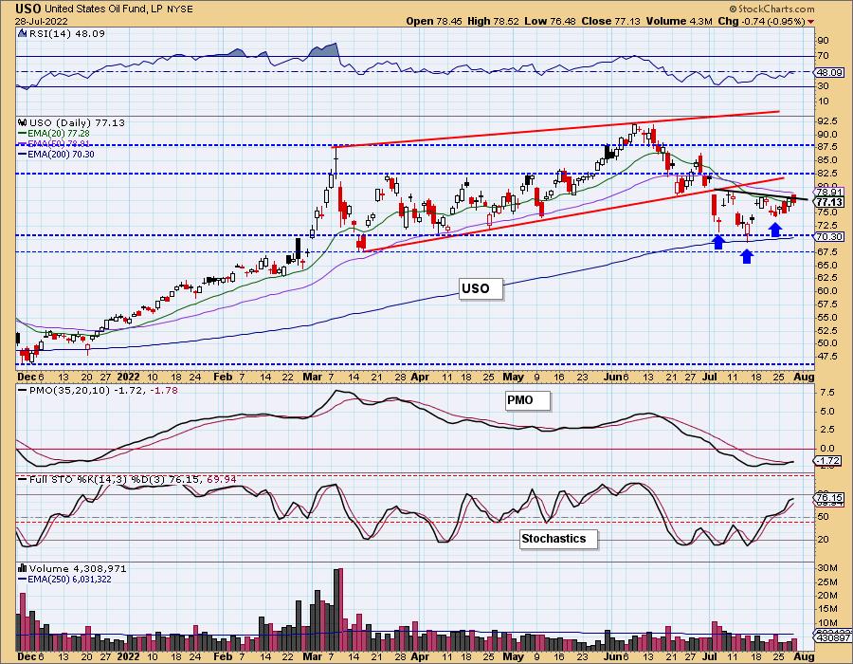Click the EMA(20) 77.28 legend entry
The image size is (853, 664).
[54, 134]
